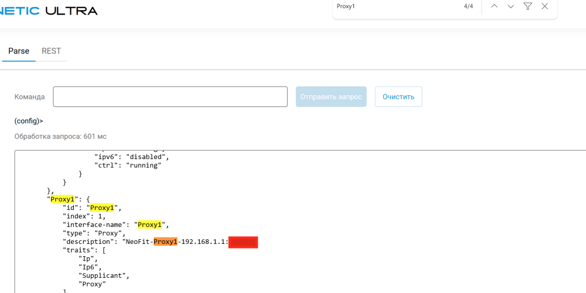
Task: Switch to the Parse tab
Action: (x=19, y=51)
